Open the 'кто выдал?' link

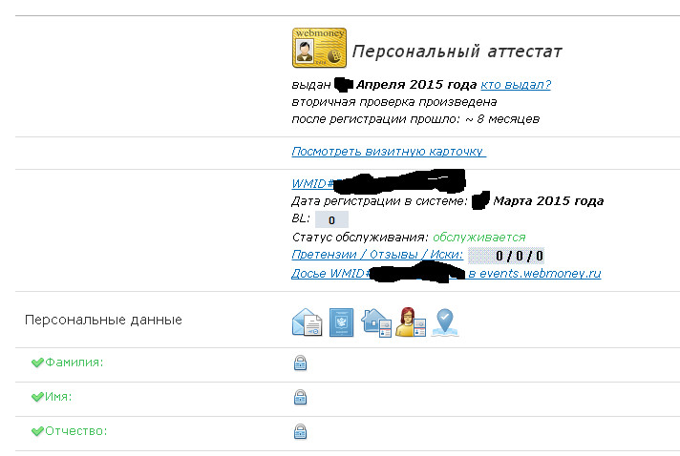(516, 85)
